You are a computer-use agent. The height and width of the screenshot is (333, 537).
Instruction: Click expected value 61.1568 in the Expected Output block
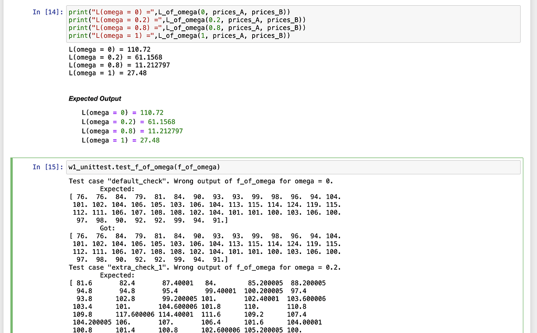coord(162,122)
